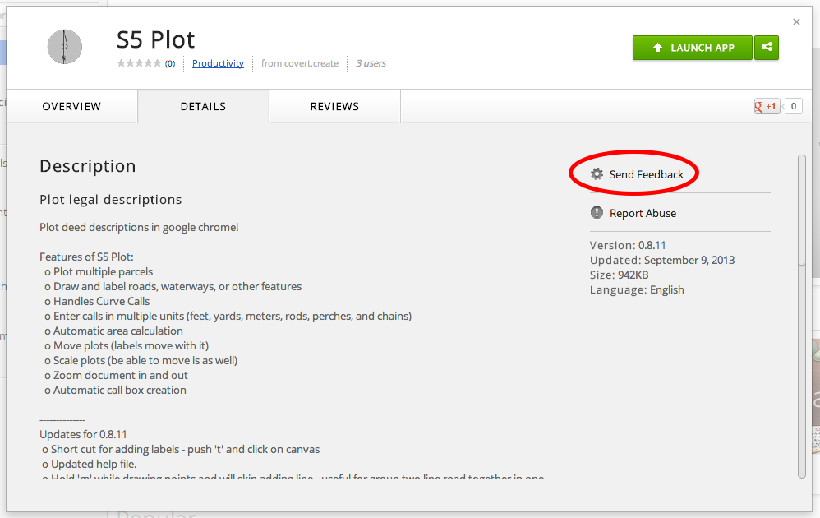Launch the S5 Plot app

[x=693, y=48]
